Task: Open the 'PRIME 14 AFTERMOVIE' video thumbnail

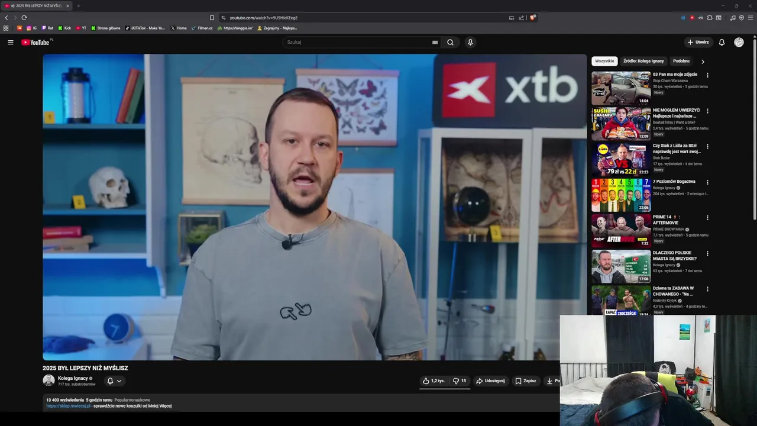Action: (621, 231)
